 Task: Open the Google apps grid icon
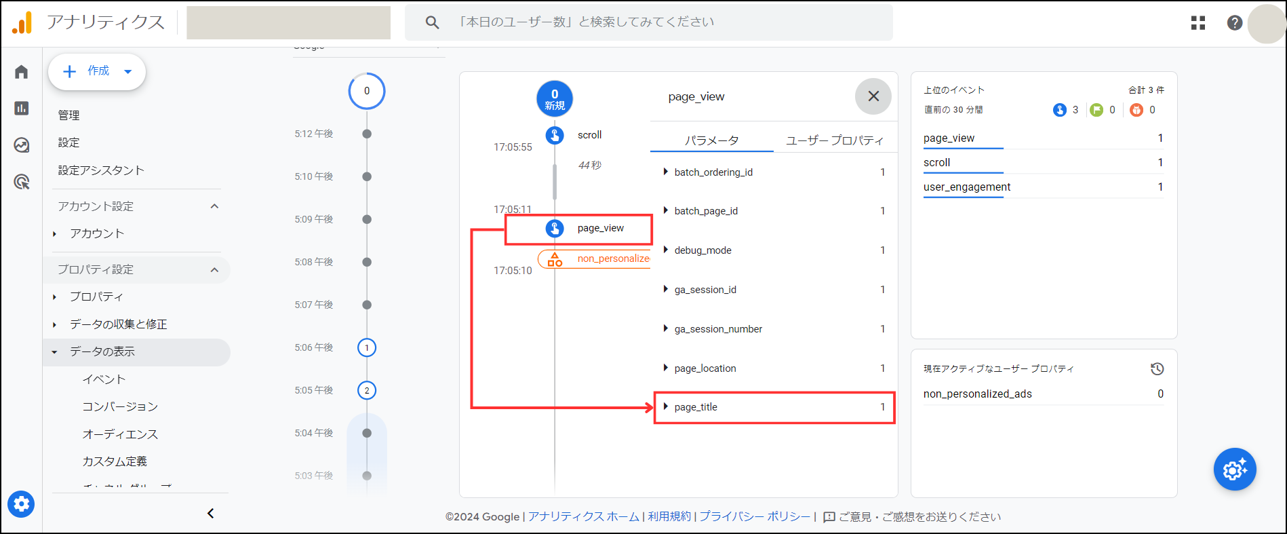tap(1198, 23)
